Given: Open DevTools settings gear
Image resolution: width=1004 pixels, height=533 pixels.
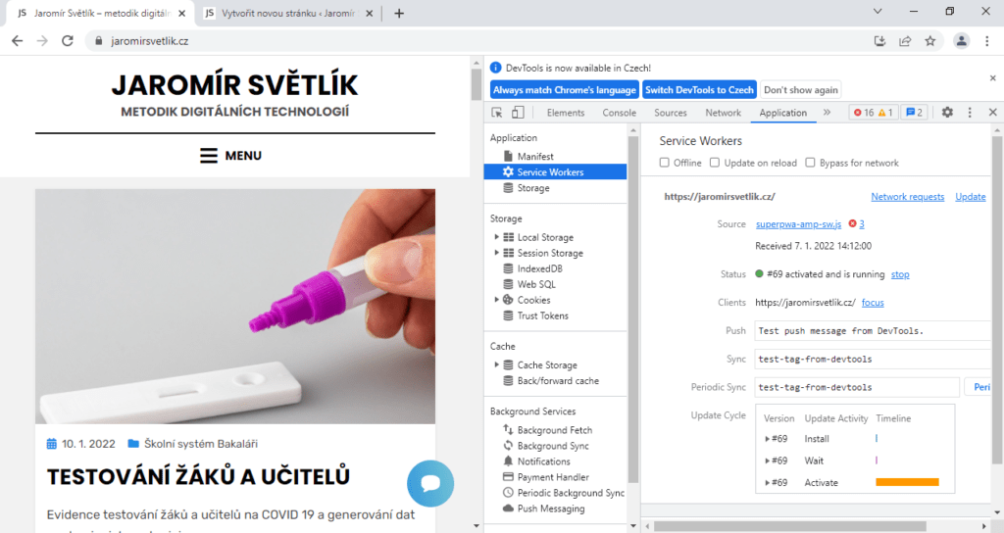Looking at the screenshot, I should pos(947,113).
